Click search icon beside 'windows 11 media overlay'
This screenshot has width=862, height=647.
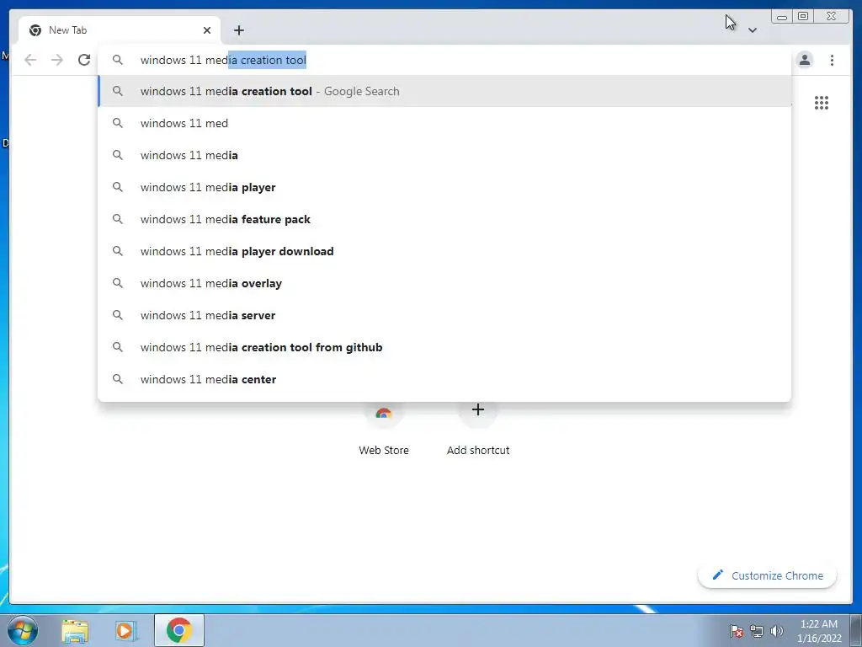(x=118, y=283)
